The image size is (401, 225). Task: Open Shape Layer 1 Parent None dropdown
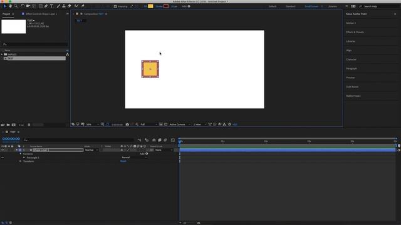(164, 150)
